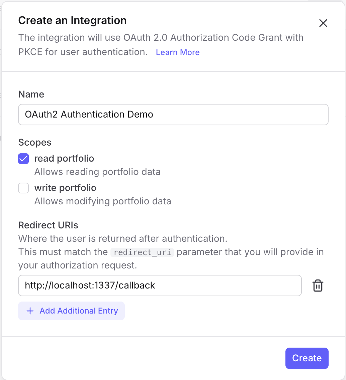Open the Learn More link

coord(178,52)
